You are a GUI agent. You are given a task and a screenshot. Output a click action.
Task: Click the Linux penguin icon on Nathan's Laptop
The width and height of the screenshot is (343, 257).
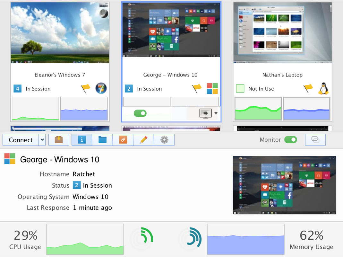pyautogui.click(x=324, y=89)
